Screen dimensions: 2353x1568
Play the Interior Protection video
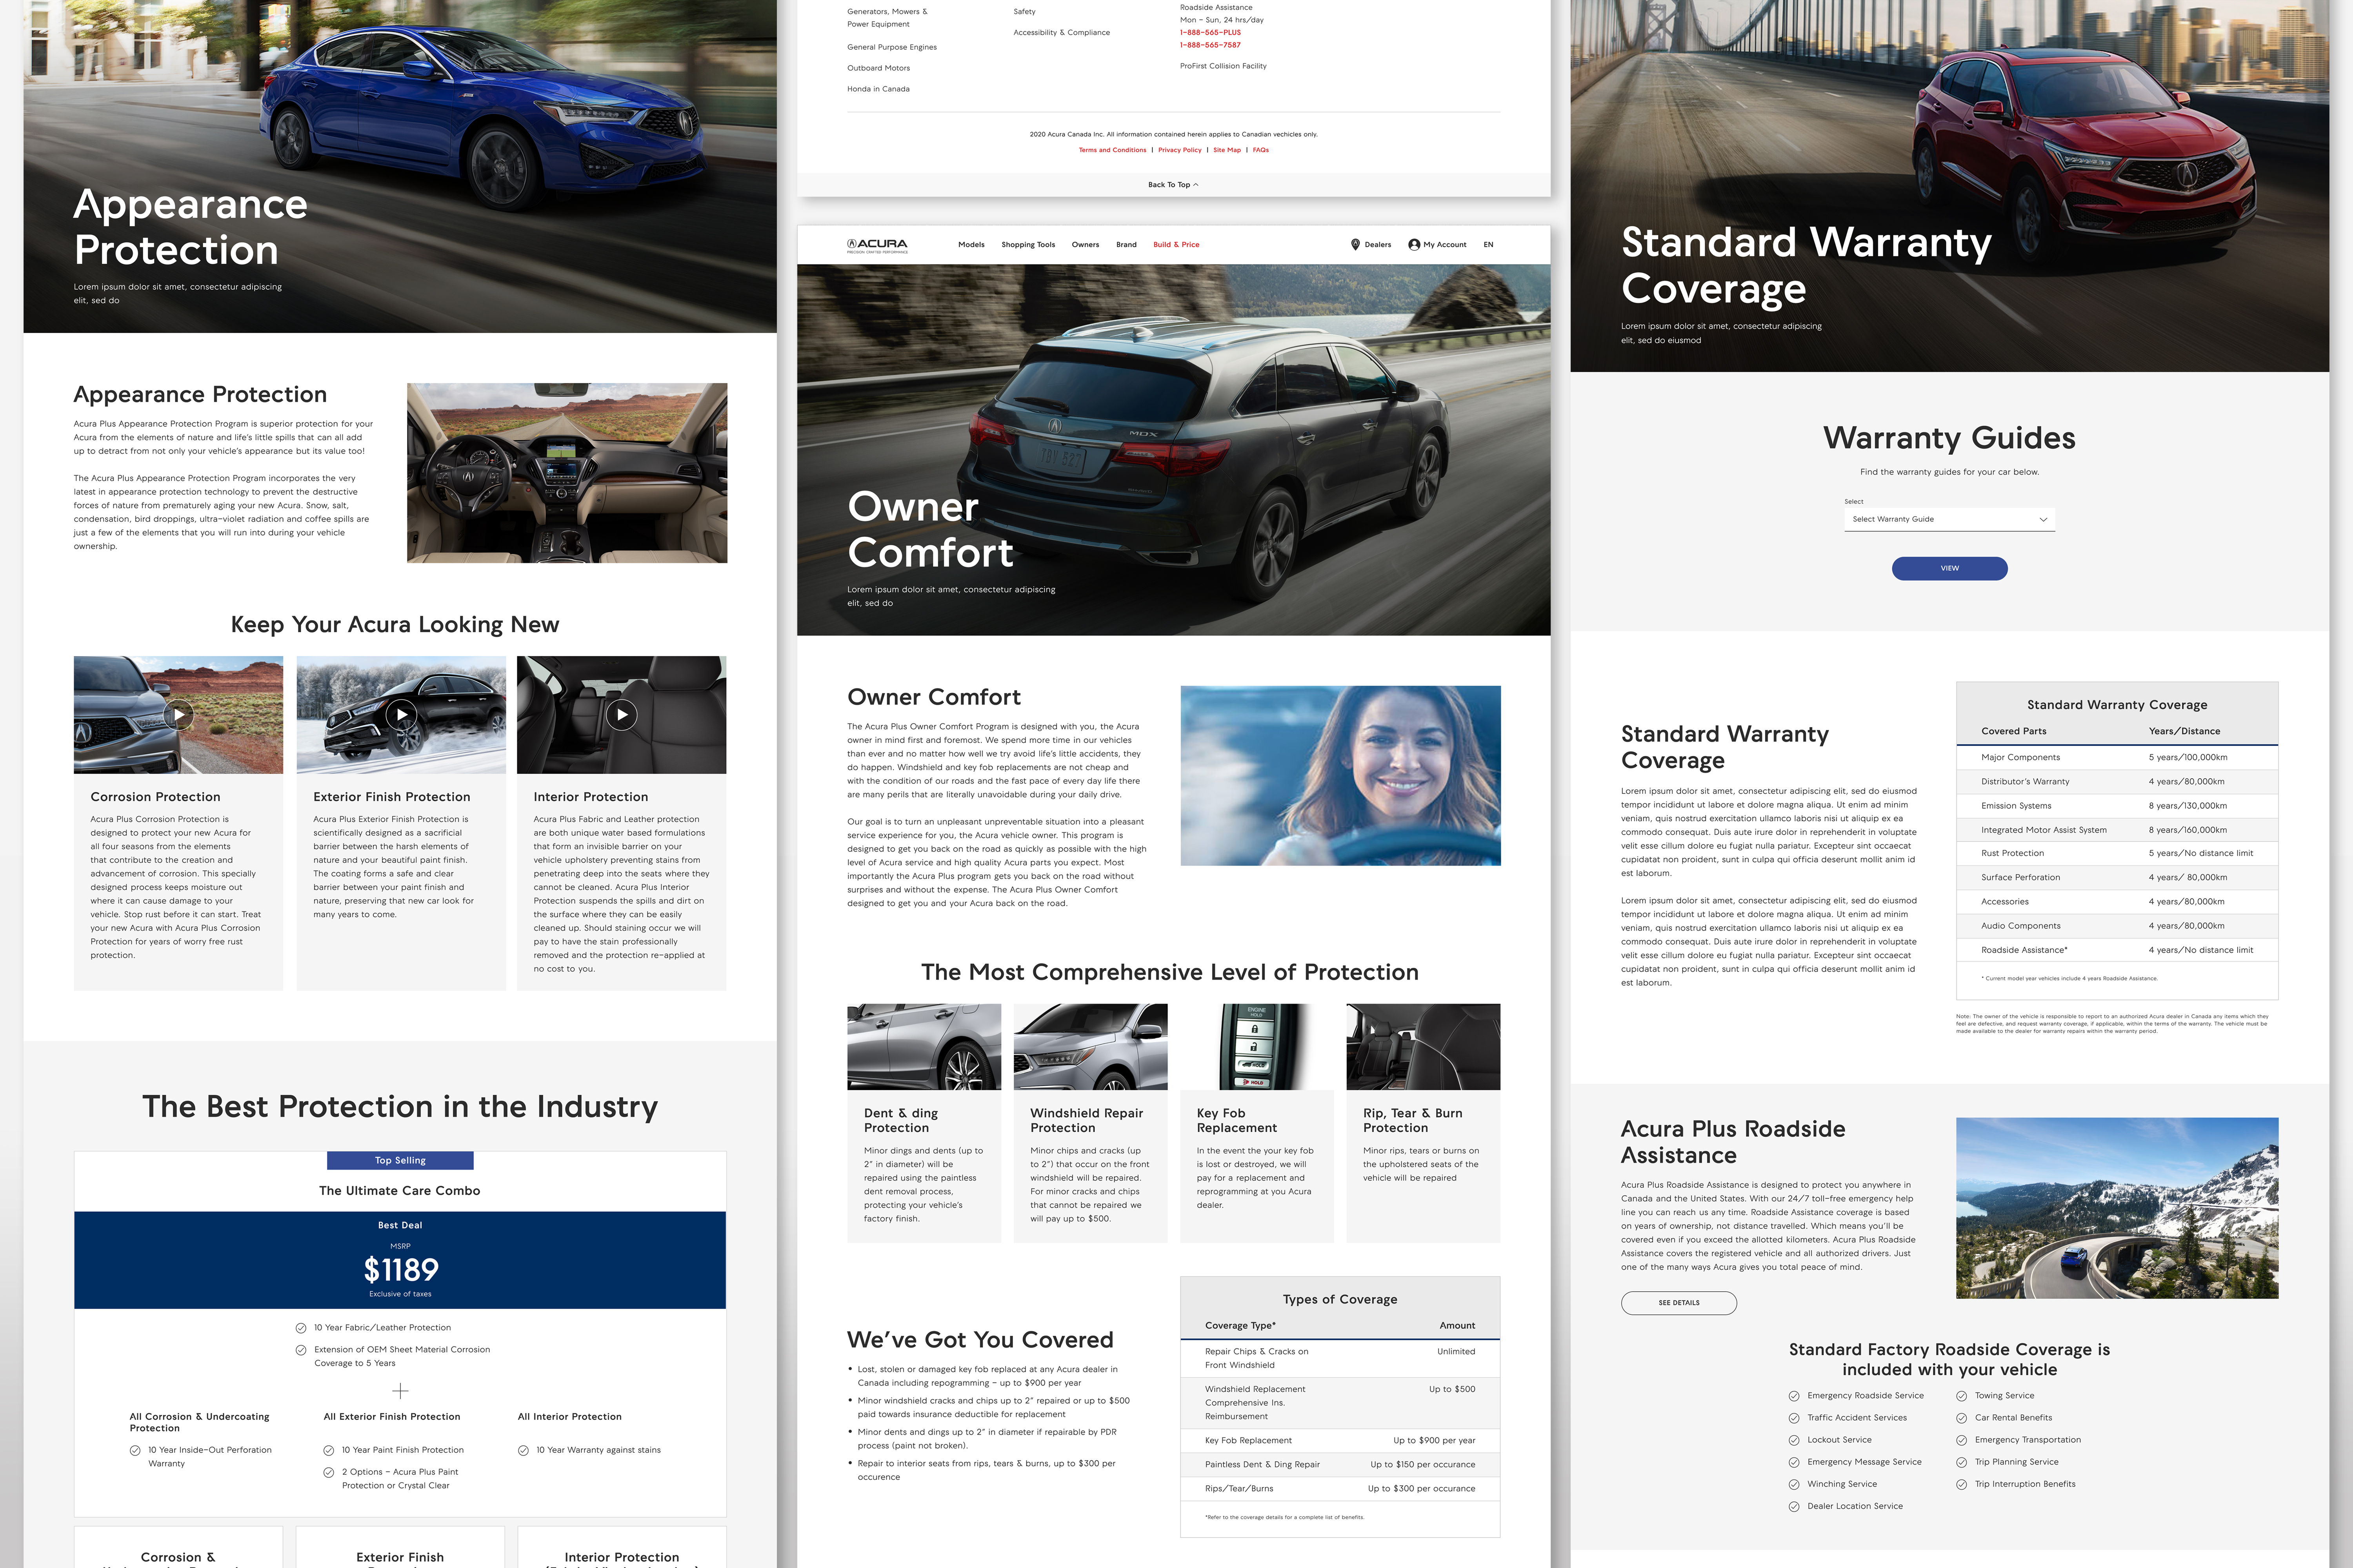[x=621, y=715]
